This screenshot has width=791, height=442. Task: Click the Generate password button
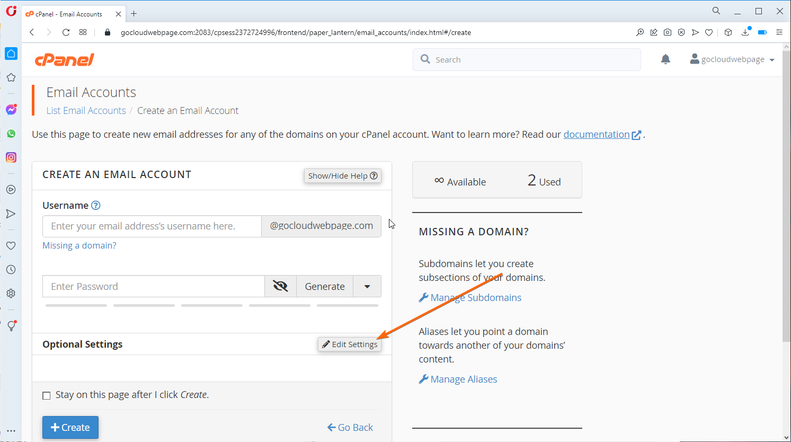pyautogui.click(x=325, y=286)
